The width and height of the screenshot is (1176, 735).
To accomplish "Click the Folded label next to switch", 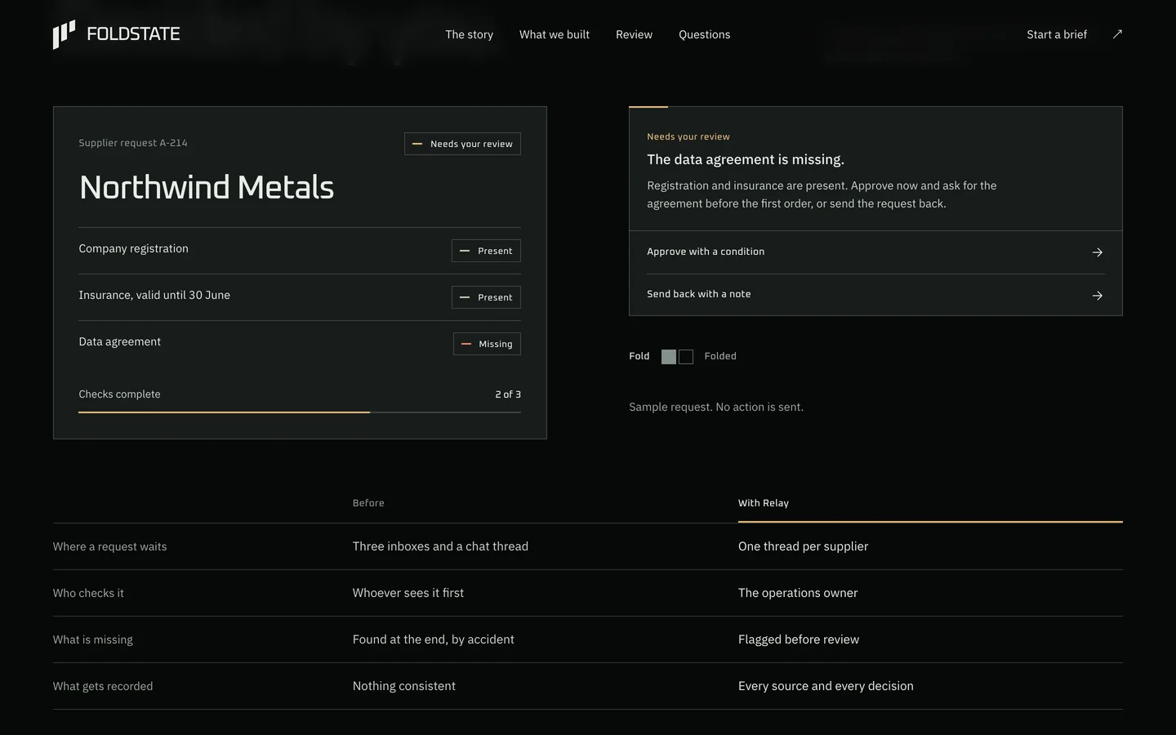I will (720, 356).
